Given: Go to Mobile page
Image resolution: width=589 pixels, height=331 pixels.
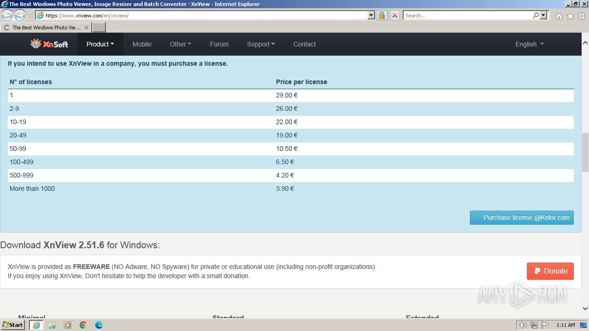Looking at the screenshot, I should pyautogui.click(x=142, y=44).
